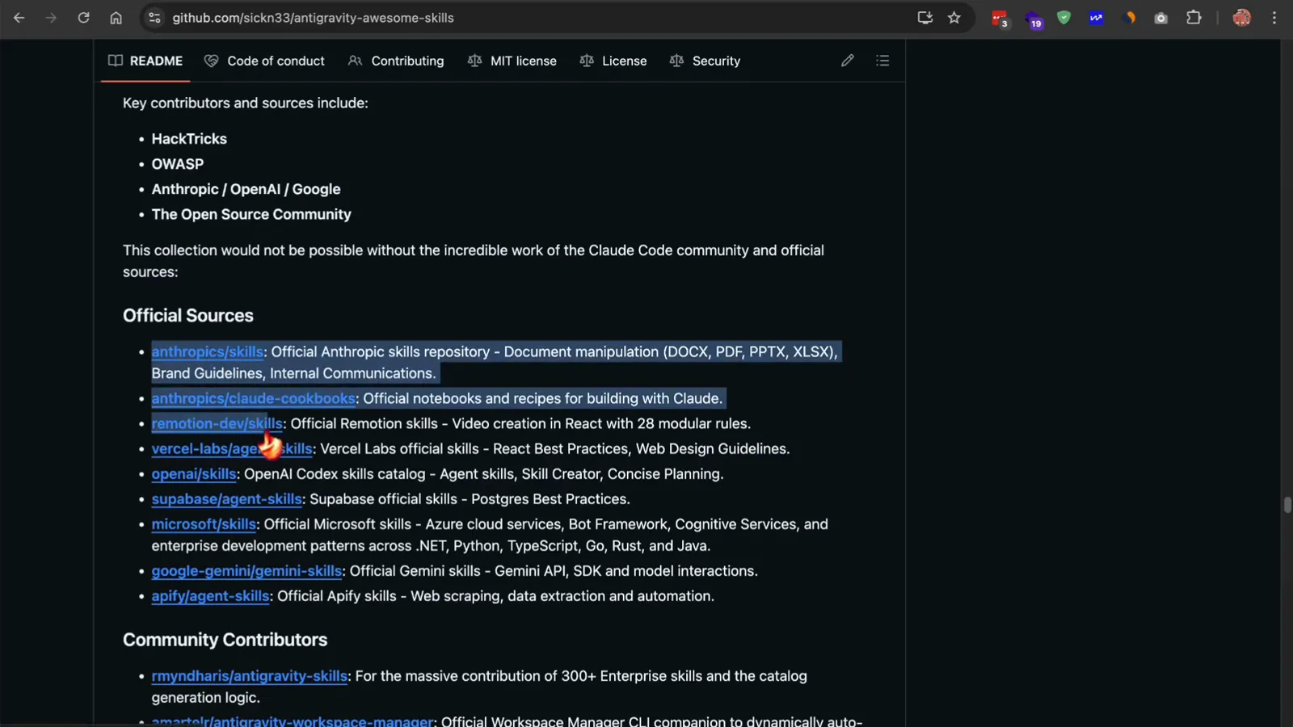Open the anthropics/claude-cookbooks link

[253, 398]
